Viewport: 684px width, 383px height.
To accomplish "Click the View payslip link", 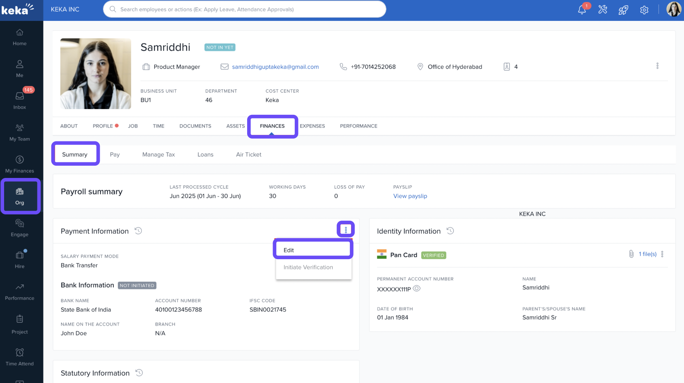I will pyautogui.click(x=410, y=196).
